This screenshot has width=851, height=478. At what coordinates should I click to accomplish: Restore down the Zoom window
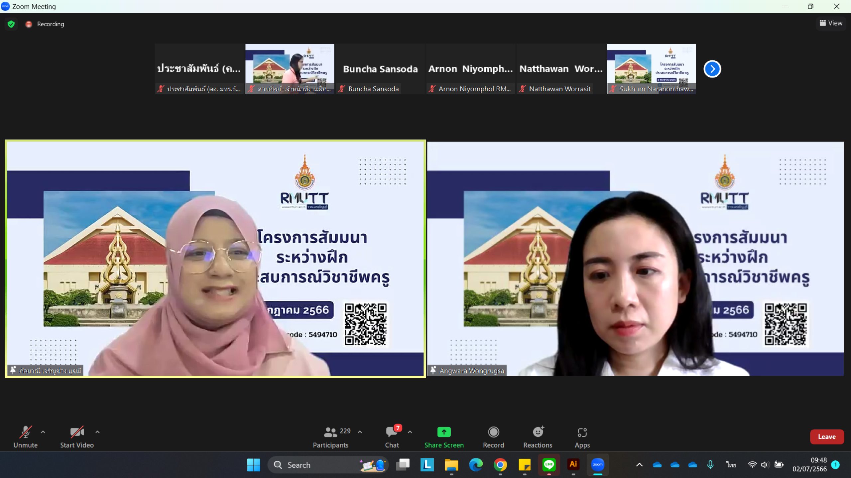[x=810, y=6]
